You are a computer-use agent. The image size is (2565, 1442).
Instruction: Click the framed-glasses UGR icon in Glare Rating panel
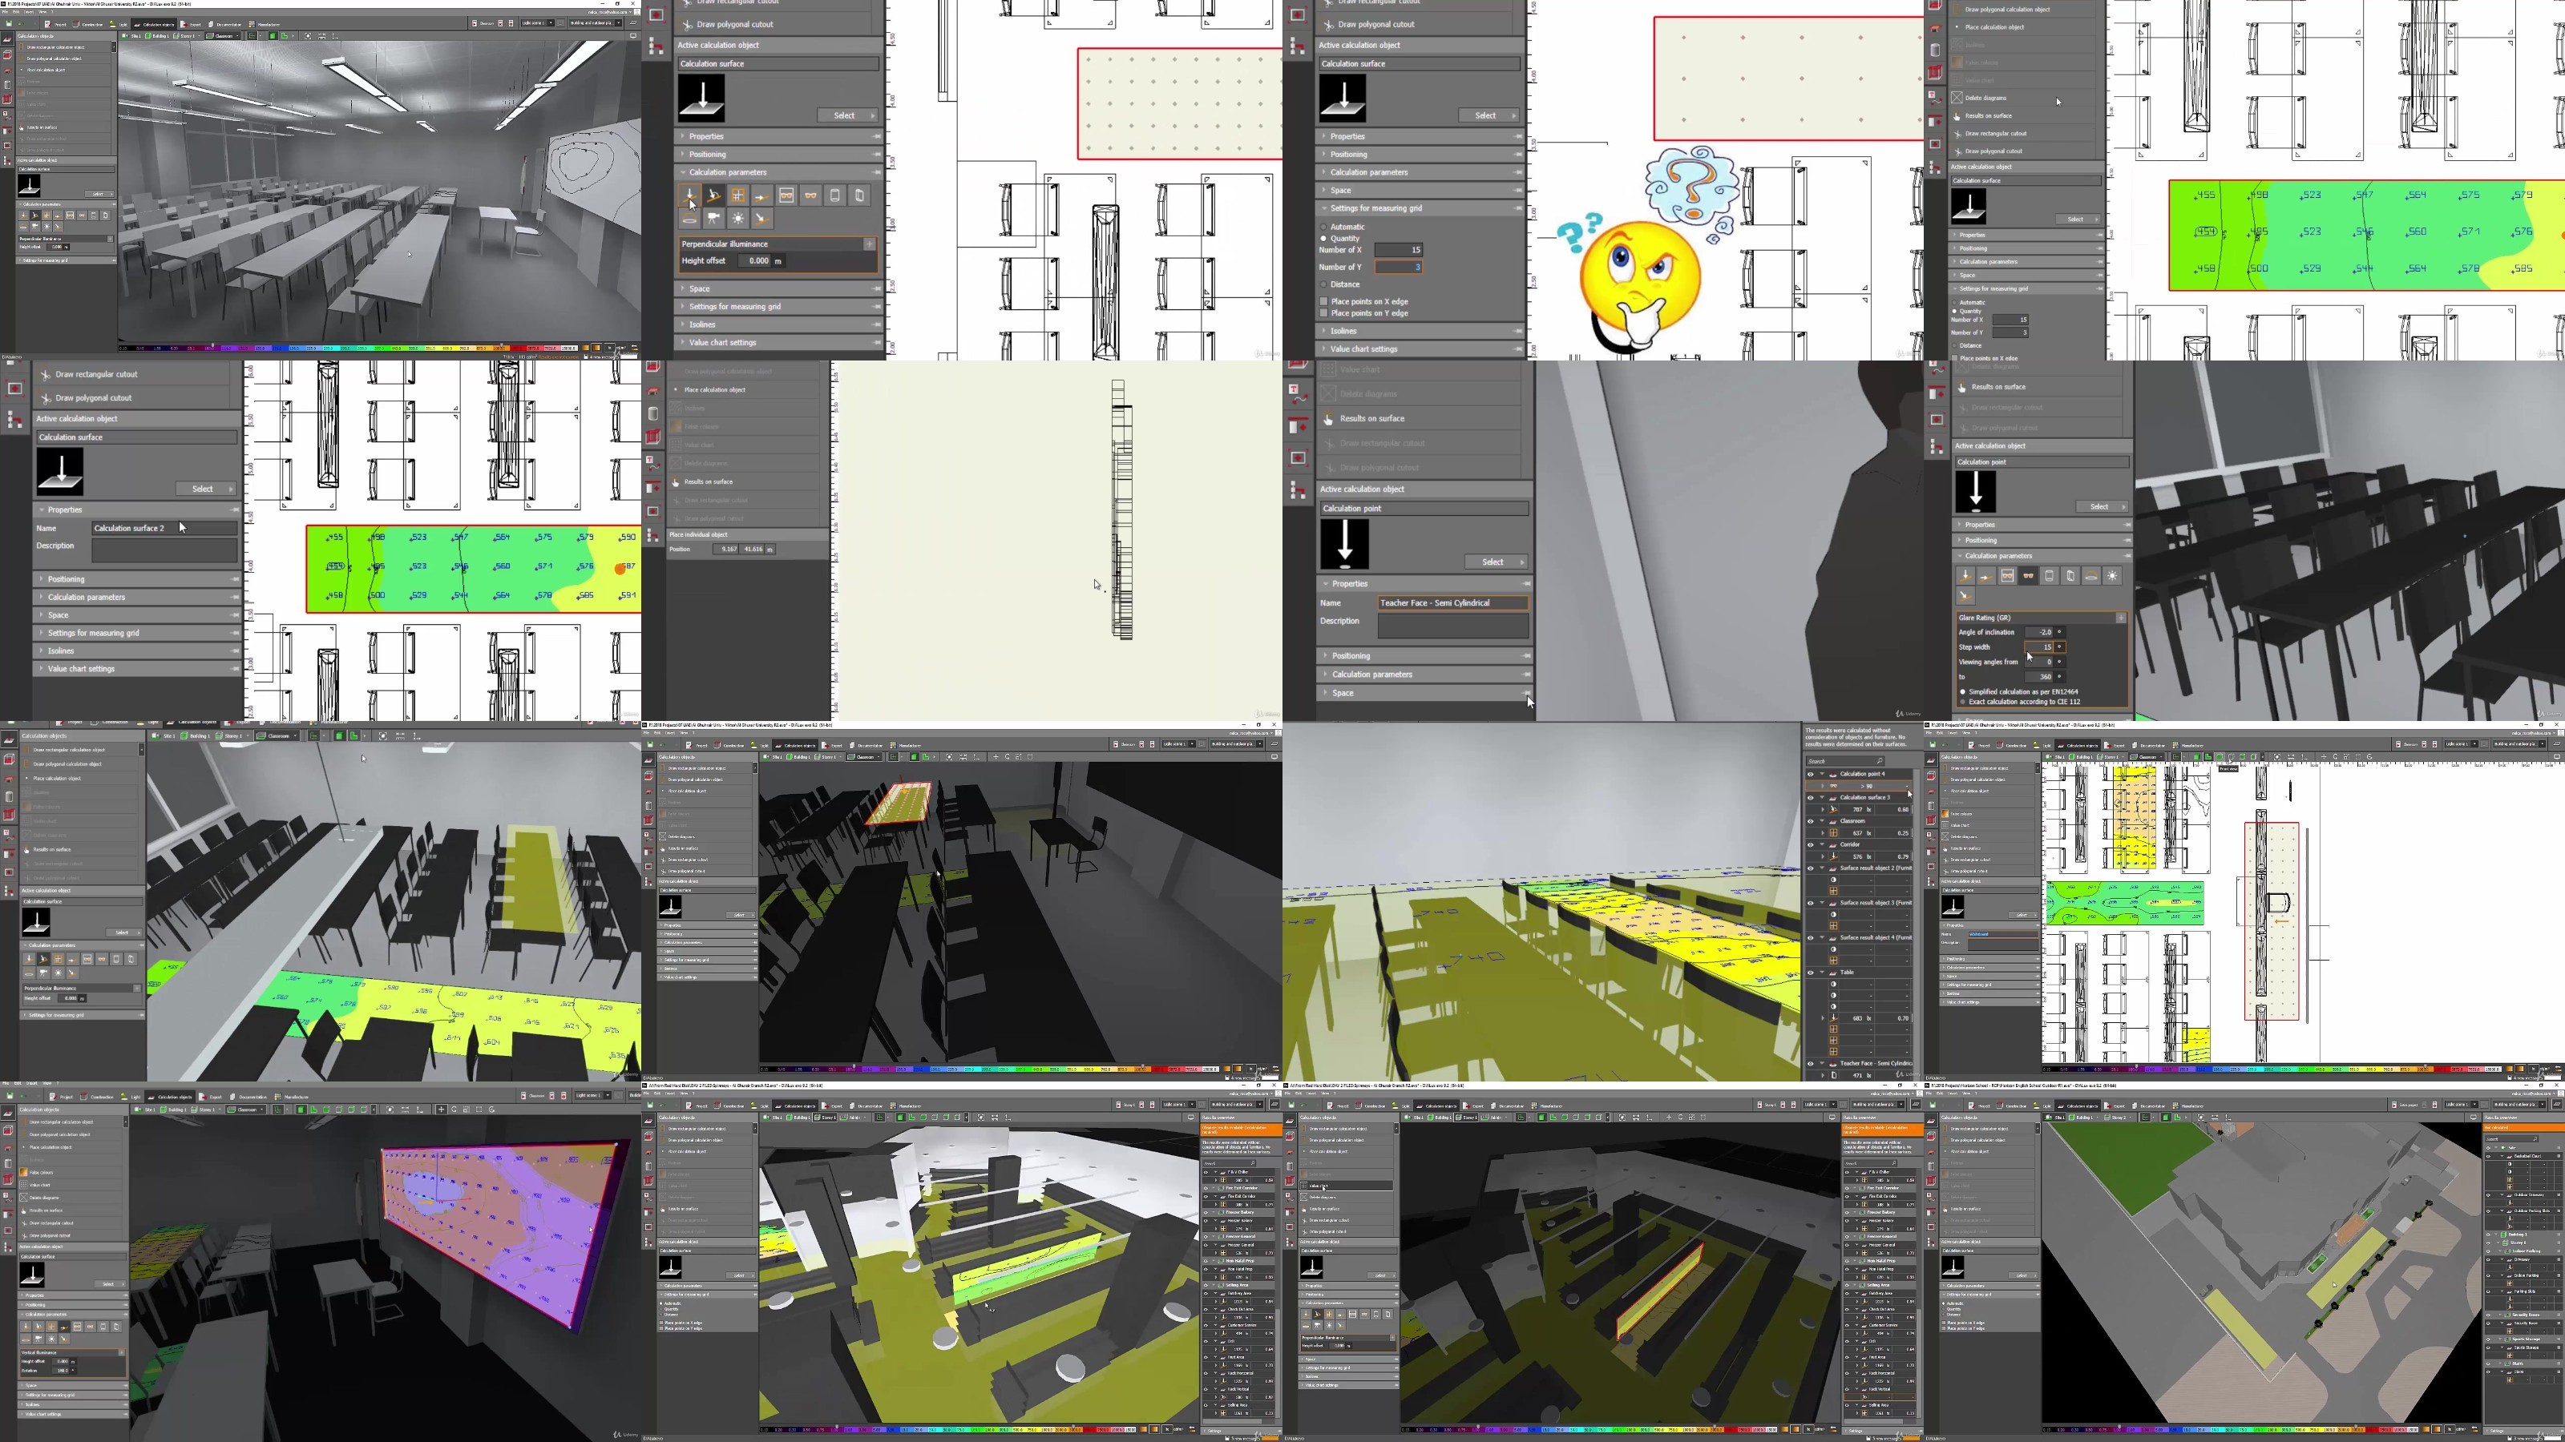coord(2007,576)
